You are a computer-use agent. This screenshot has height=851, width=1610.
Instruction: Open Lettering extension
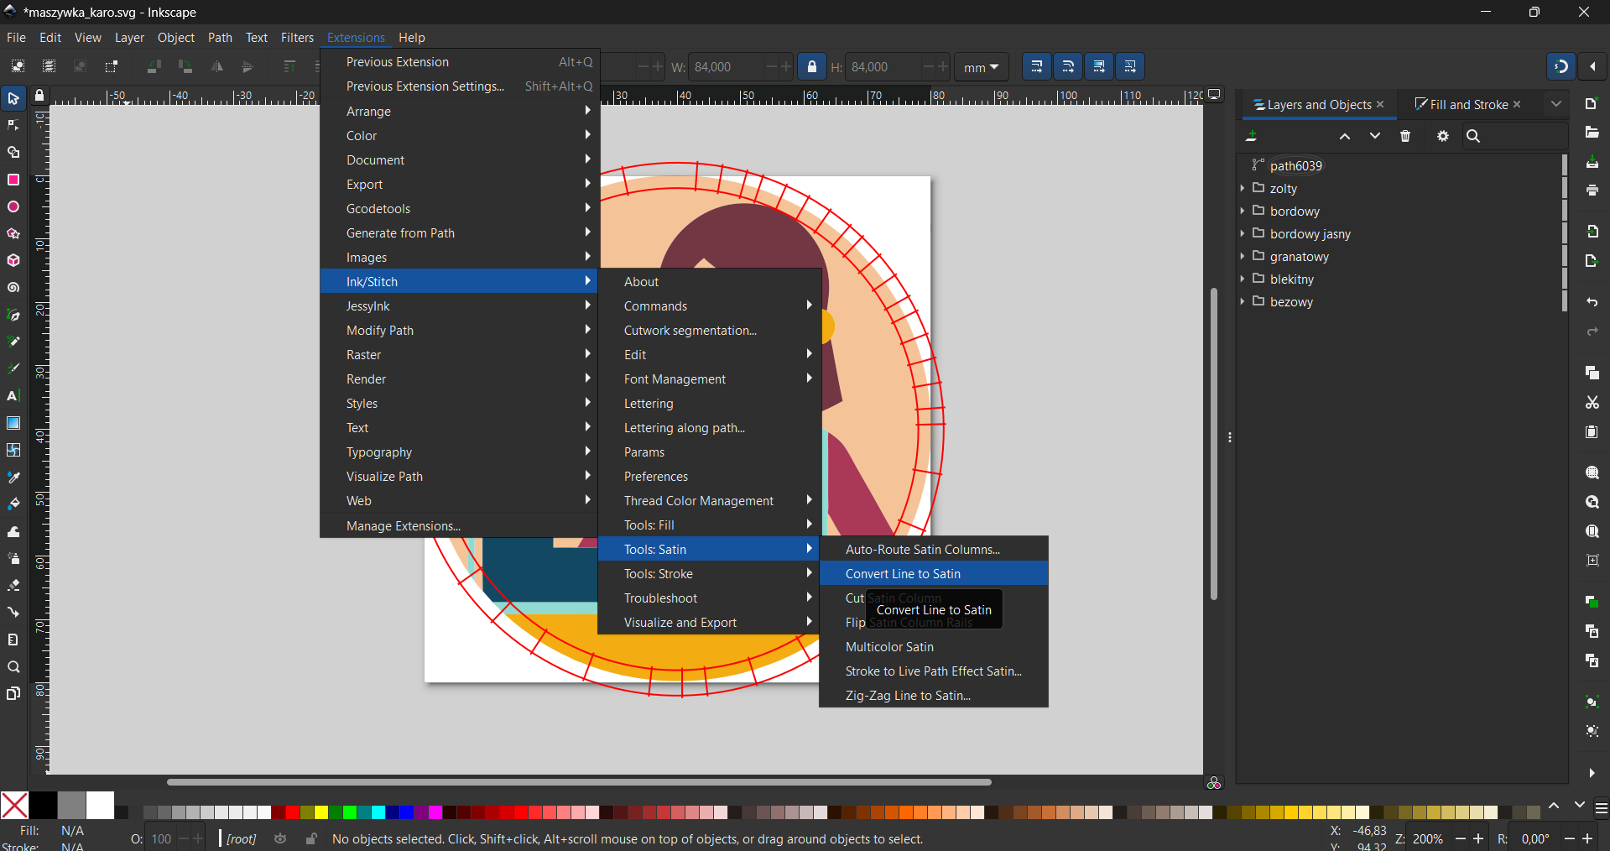[x=710, y=403]
